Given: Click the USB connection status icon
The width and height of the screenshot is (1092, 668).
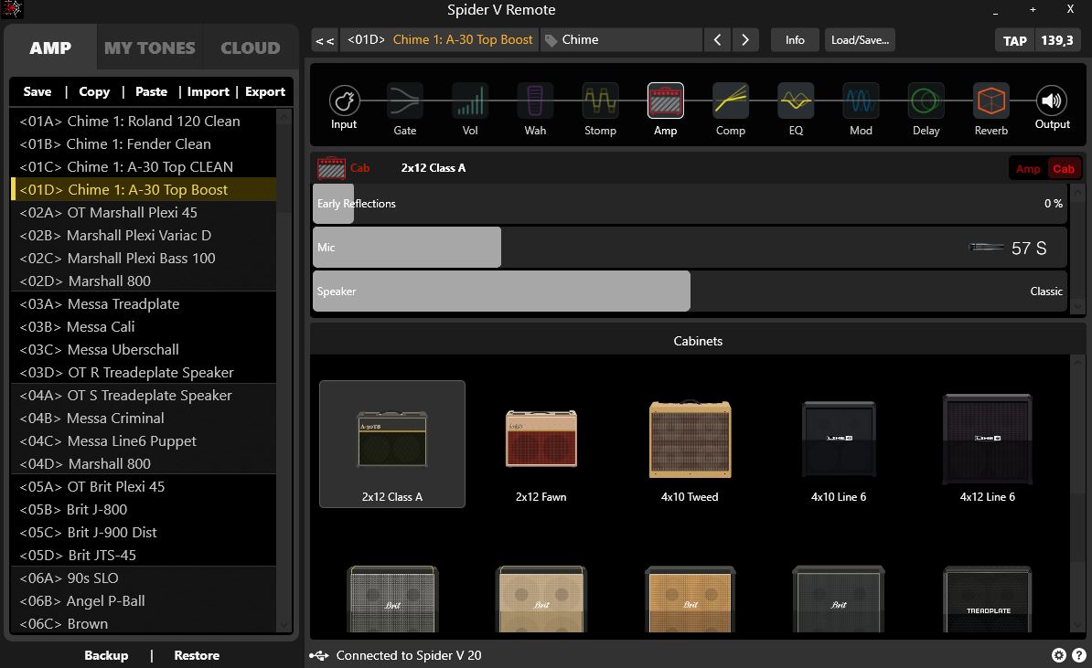Looking at the screenshot, I should pos(319,655).
